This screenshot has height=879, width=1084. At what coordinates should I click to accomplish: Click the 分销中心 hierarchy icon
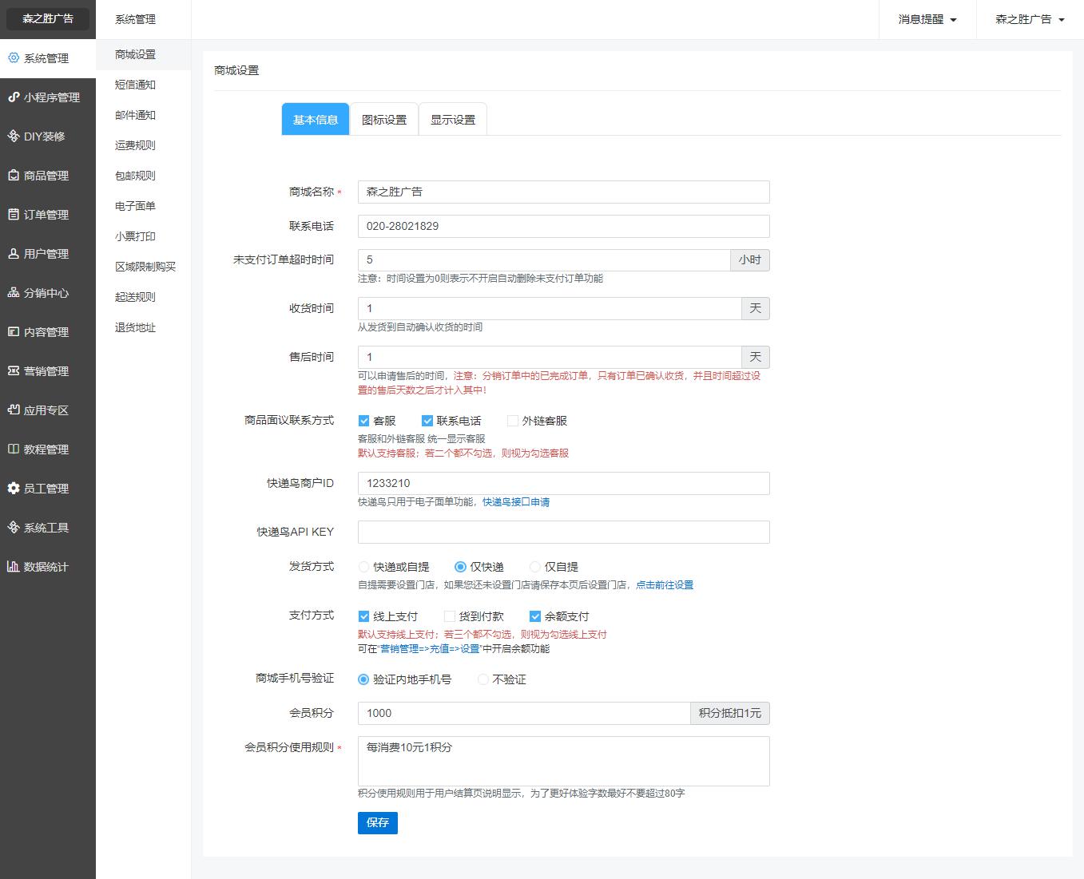(14, 293)
